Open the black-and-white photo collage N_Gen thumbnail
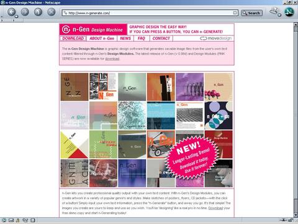The image size is (298, 224). click(x=103, y=86)
